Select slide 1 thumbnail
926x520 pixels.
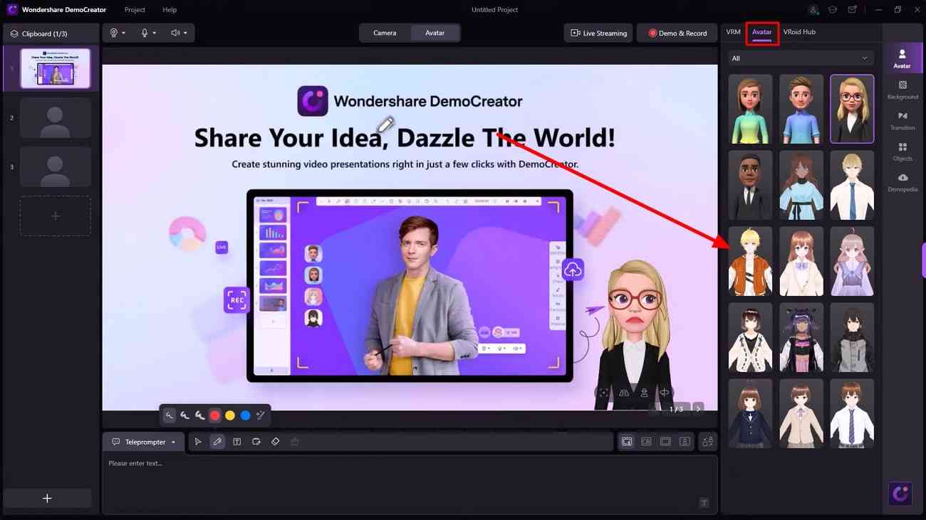click(56, 68)
